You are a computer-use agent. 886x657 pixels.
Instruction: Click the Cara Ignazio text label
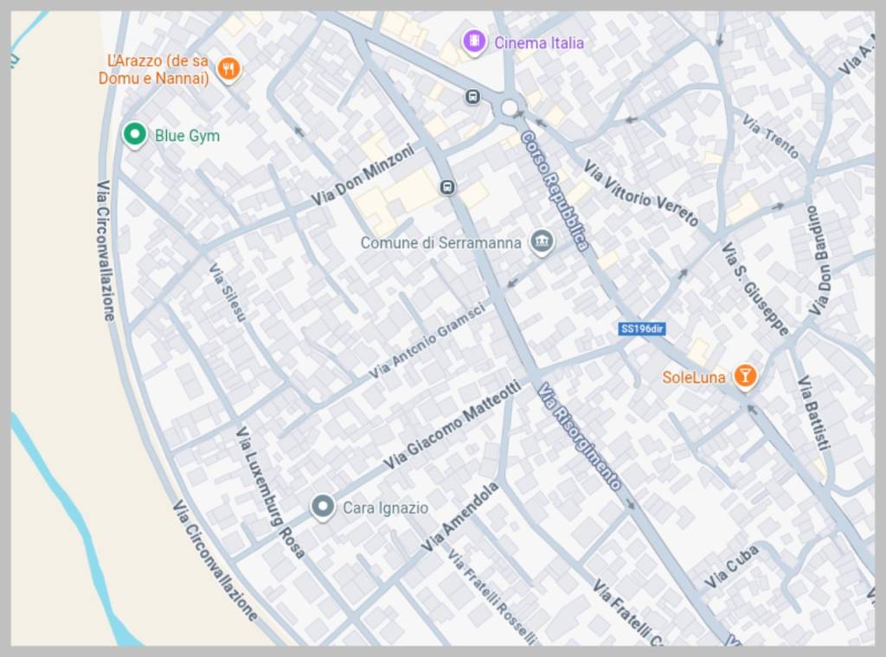(x=385, y=508)
